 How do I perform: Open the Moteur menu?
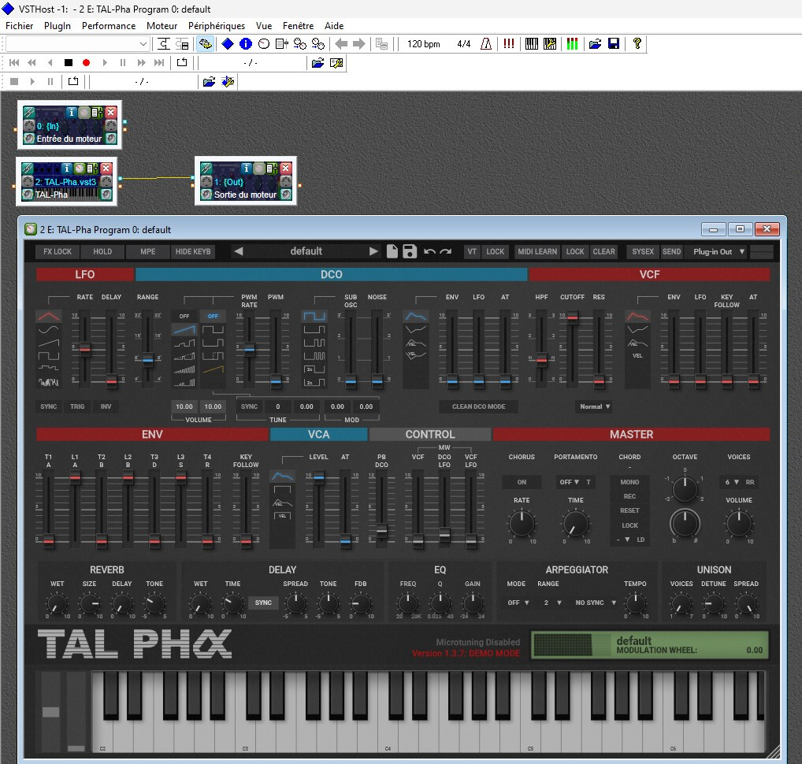(x=162, y=25)
